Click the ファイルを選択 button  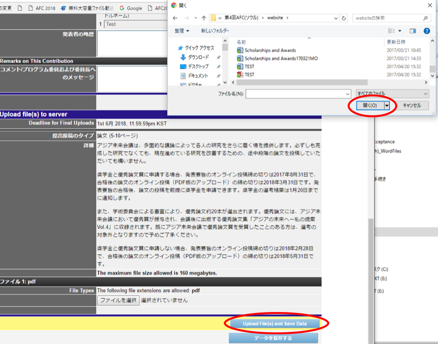pos(118,300)
